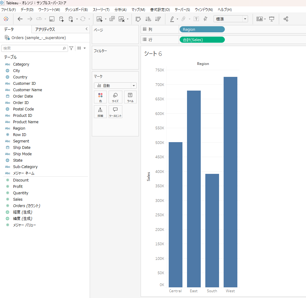This screenshot has width=306, height=298.
Task: Click the undo back arrow in toolbar
Action: coord(20,19)
